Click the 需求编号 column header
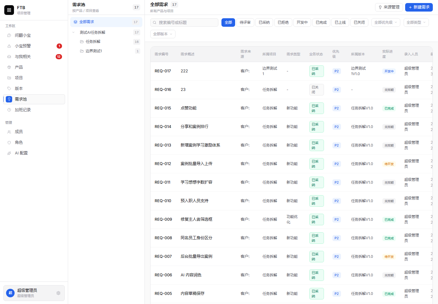 click(x=161, y=54)
